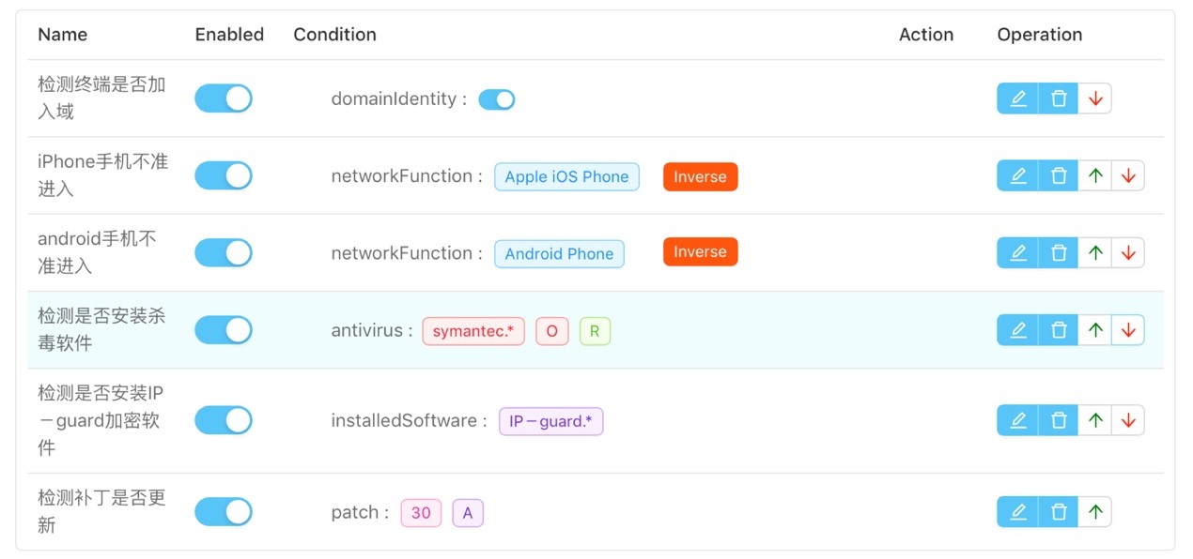Move IP-guard加密软件 rule up

pyautogui.click(x=1095, y=421)
